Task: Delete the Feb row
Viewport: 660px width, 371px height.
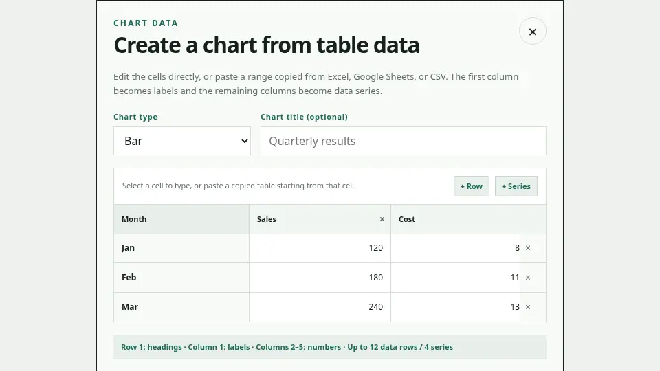Action: click(528, 277)
